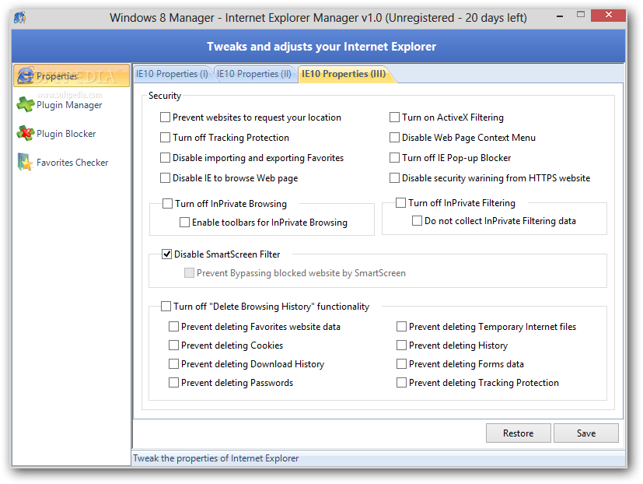The height and width of the screenshot is (484, 643).
Task: Click the Internet Explorer Properties sidebar icon
Action: click(26, 75)
